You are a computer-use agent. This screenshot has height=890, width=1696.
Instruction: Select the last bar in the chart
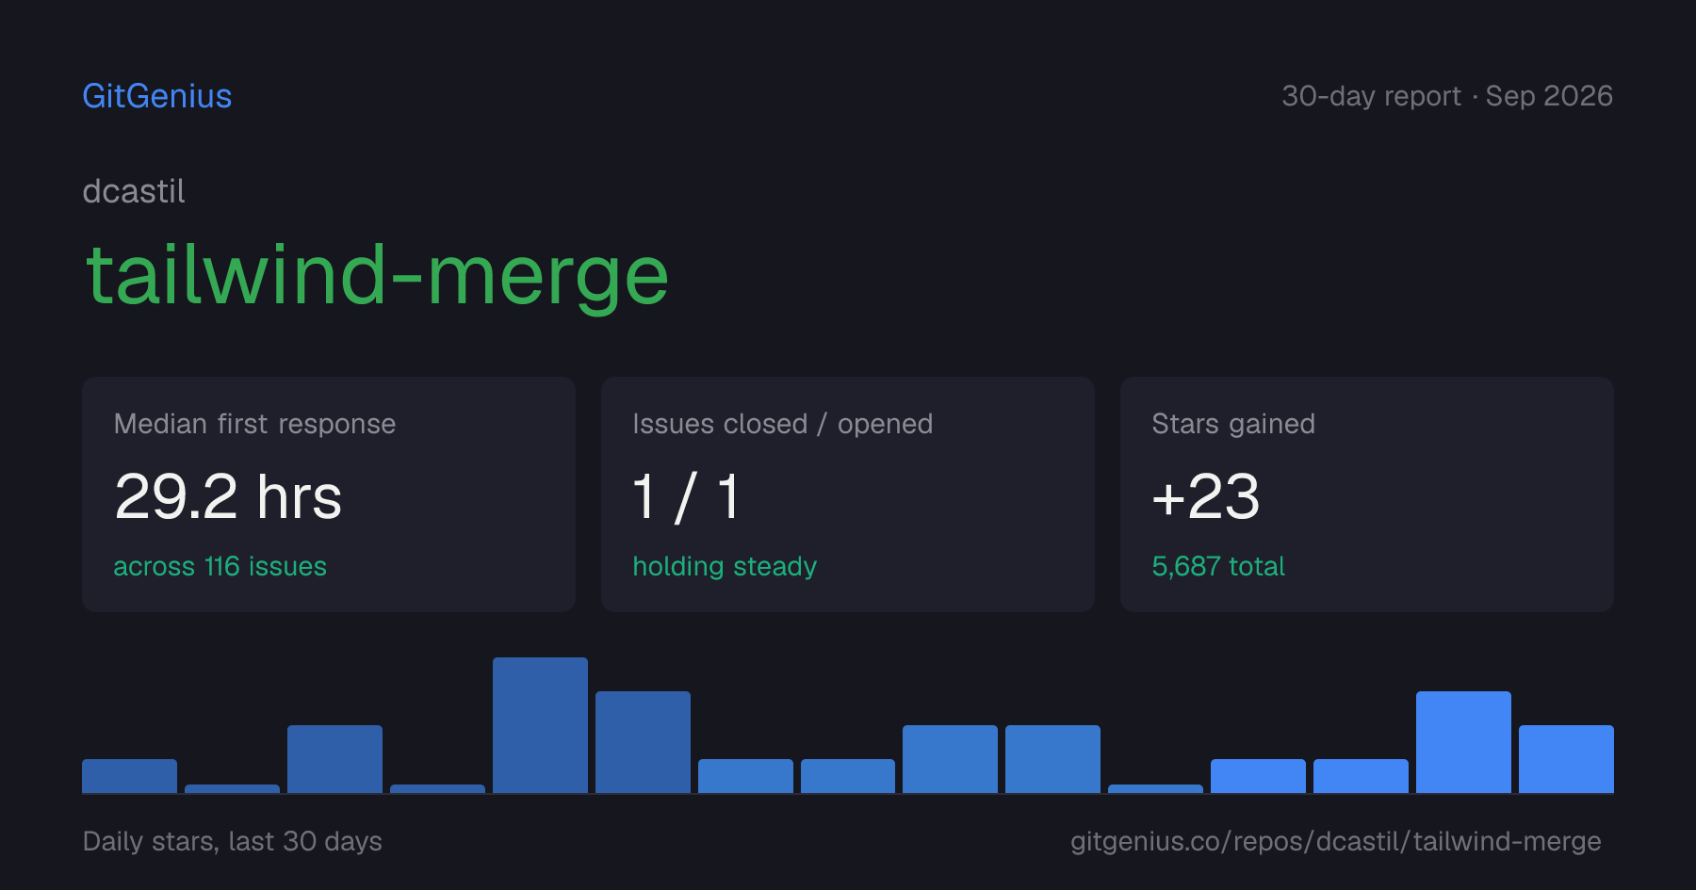pos(1566,759)
